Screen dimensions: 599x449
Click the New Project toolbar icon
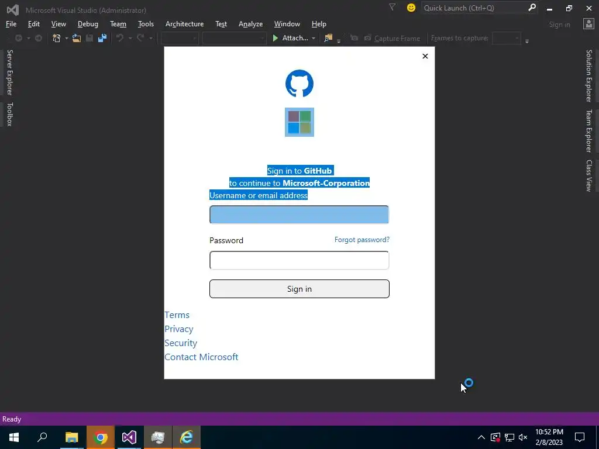tap(57, 38)
